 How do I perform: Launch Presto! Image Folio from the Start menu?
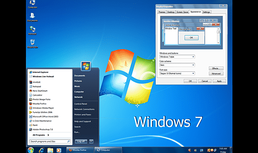click(x=40, y=99)
